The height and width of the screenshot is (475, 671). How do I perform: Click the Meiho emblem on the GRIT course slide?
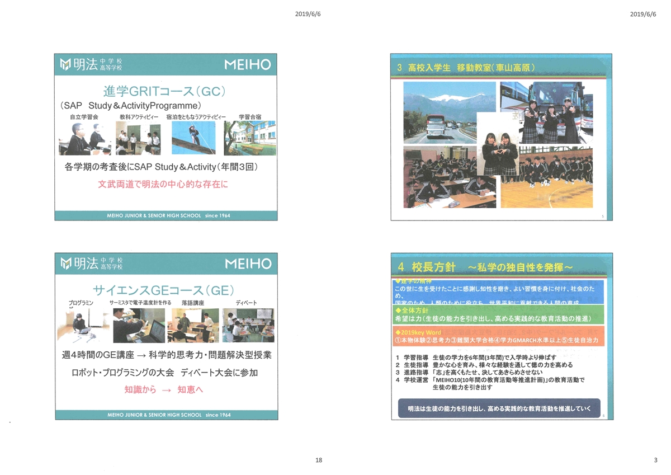pyautogui.click(x=65, y=64)
